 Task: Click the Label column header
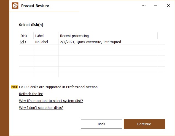tap(39, 36)
